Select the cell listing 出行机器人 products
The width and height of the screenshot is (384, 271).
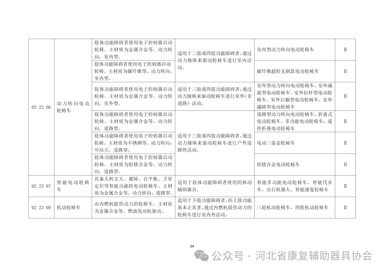coord(294,185)
